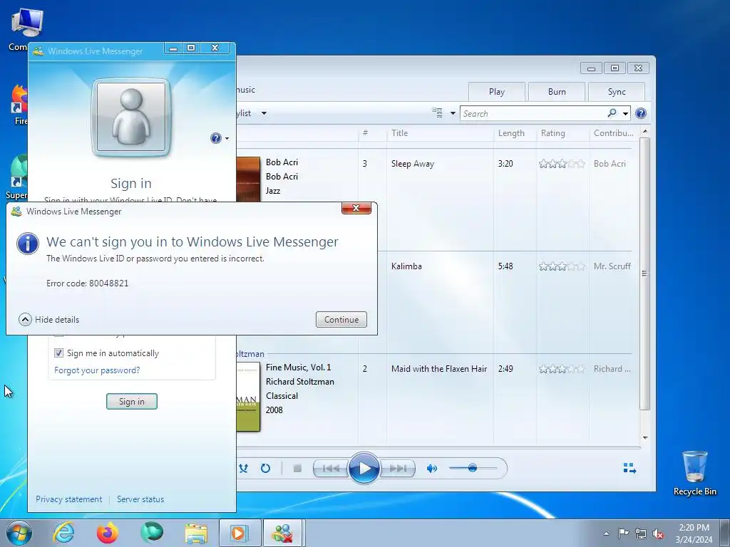
Task: Switch to Now Playing view icon
Action: click(629, 468)
